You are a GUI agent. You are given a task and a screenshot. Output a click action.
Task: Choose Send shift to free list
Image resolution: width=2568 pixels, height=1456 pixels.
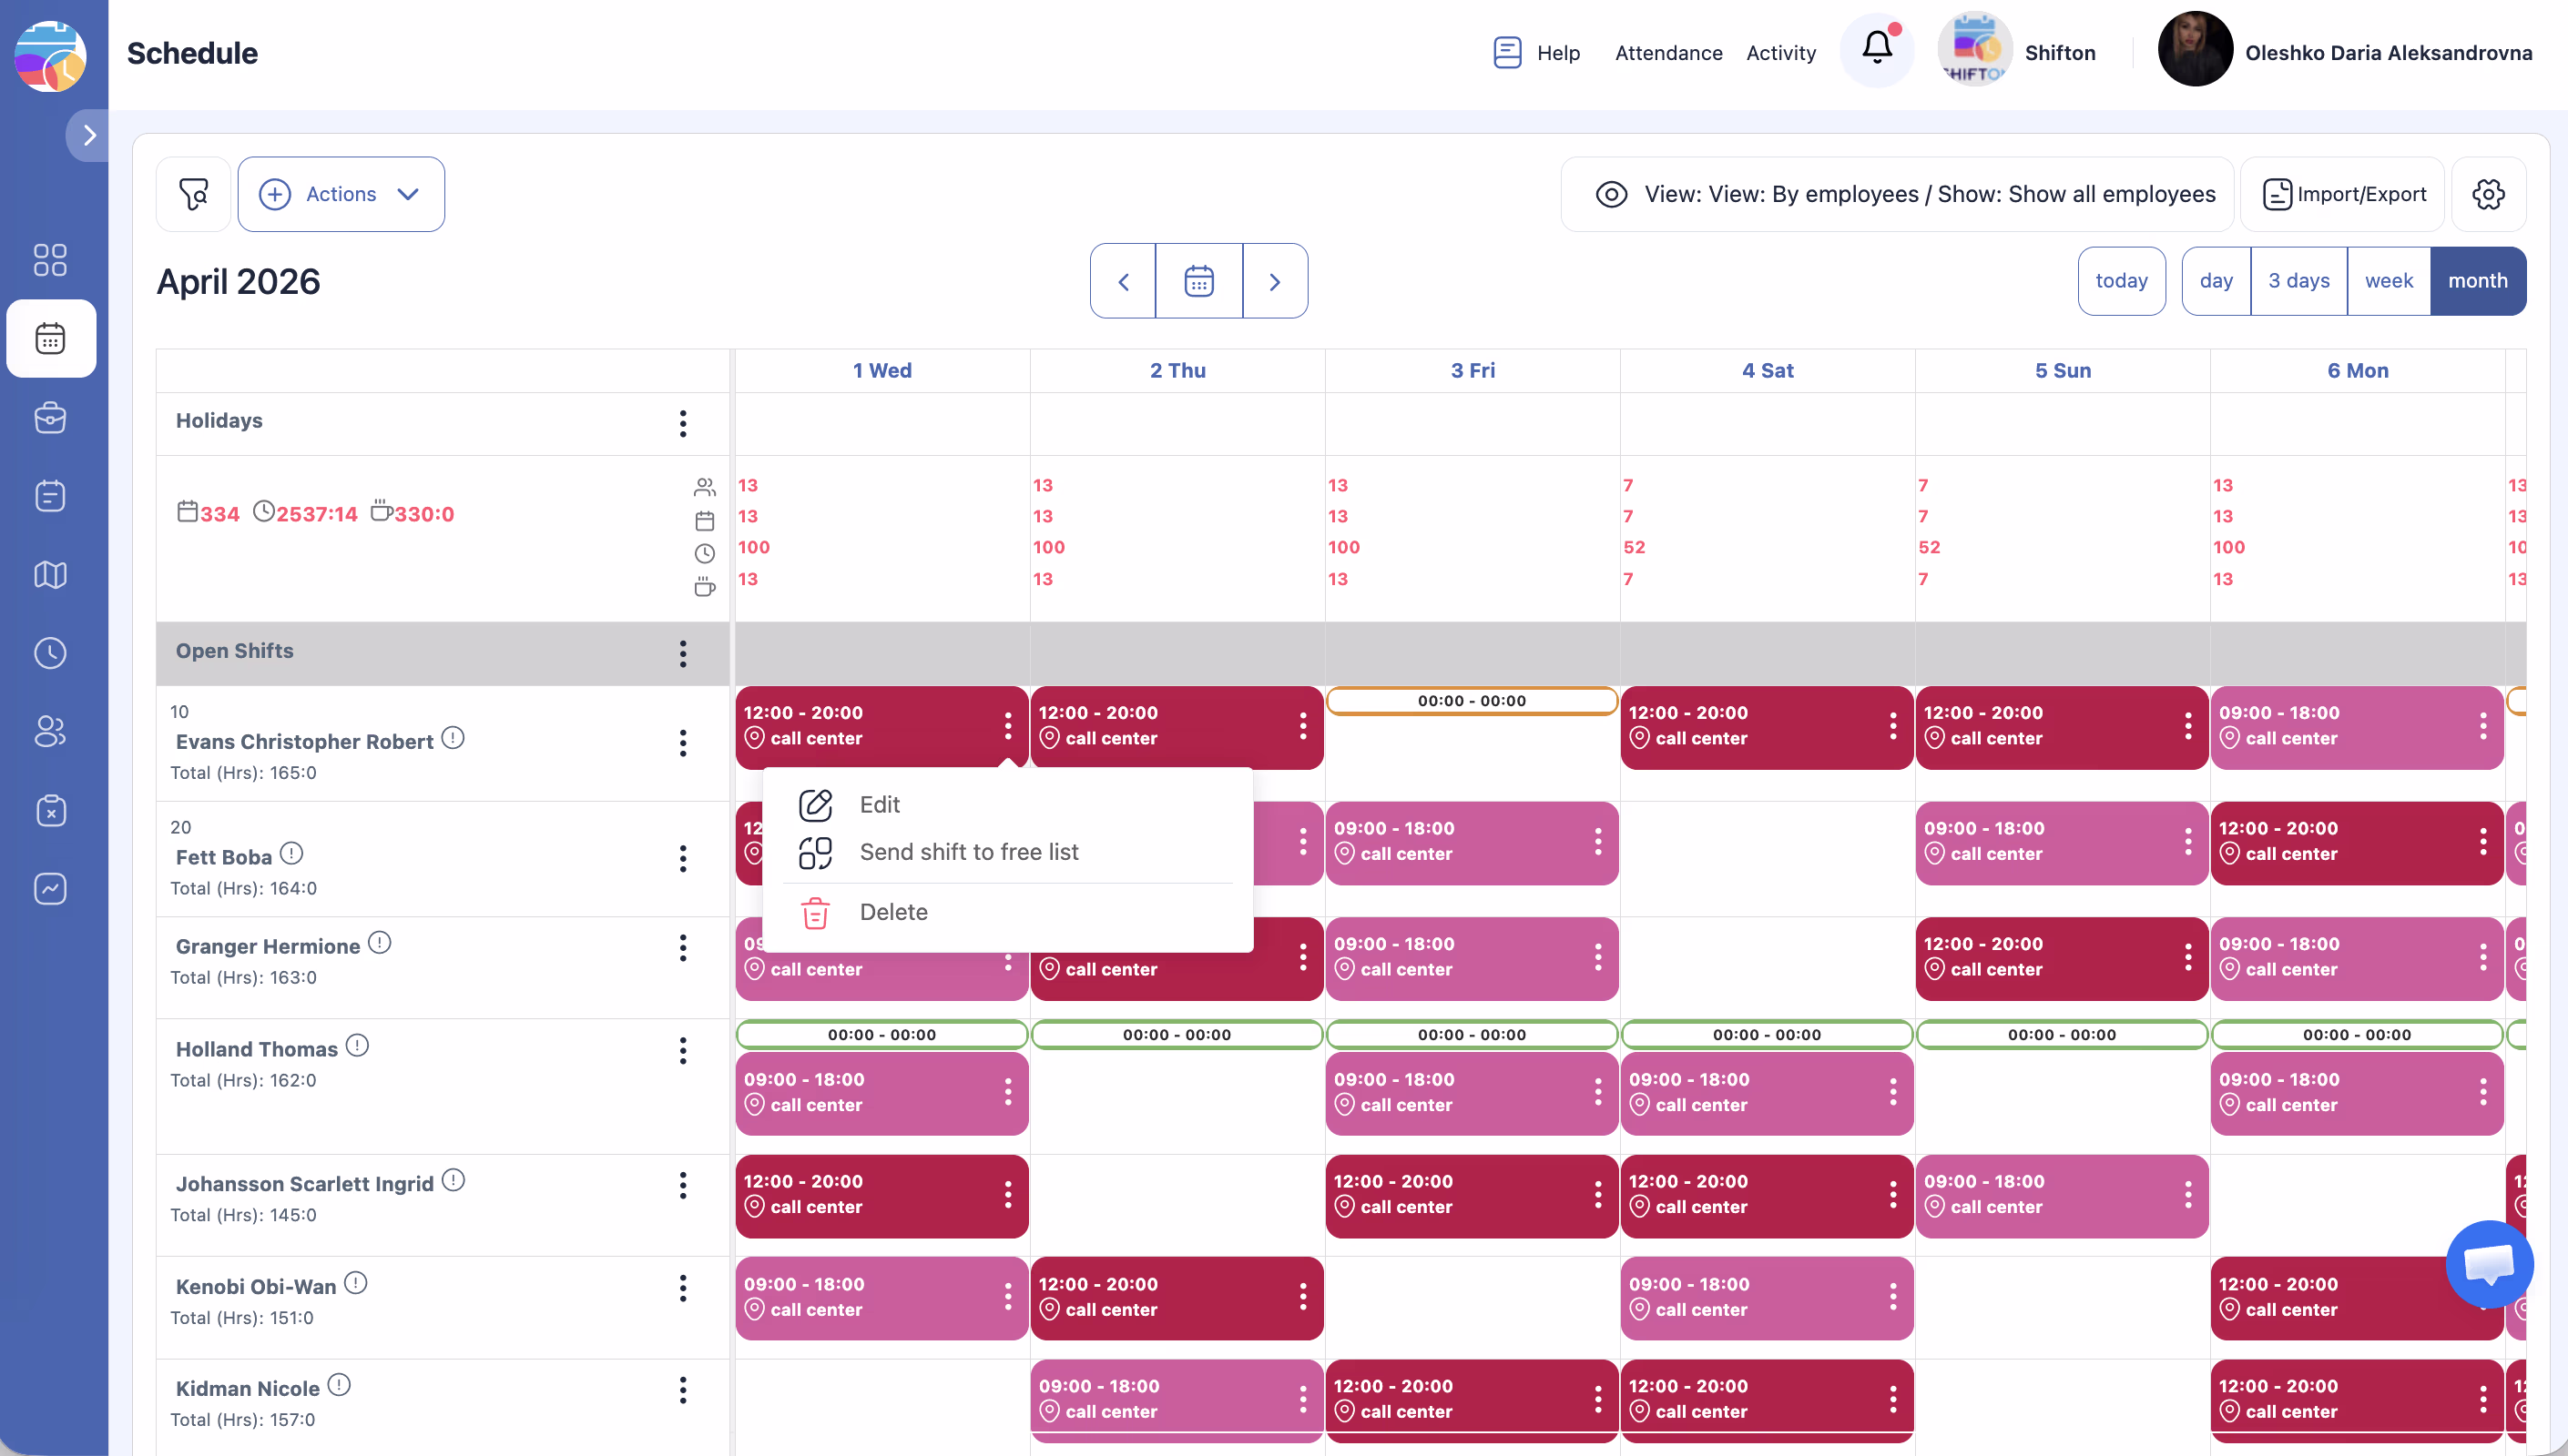pos(968,852)
